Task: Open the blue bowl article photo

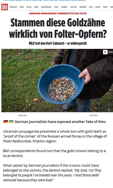Action: [57, 81]
